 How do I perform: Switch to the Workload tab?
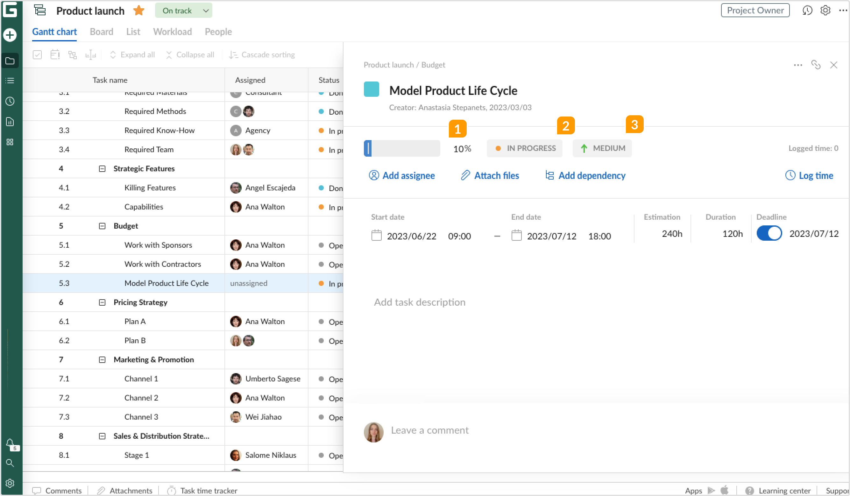tap(172, 32)
